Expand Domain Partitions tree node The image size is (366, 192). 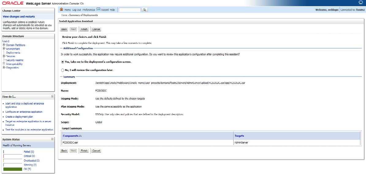tap(4, 45)
